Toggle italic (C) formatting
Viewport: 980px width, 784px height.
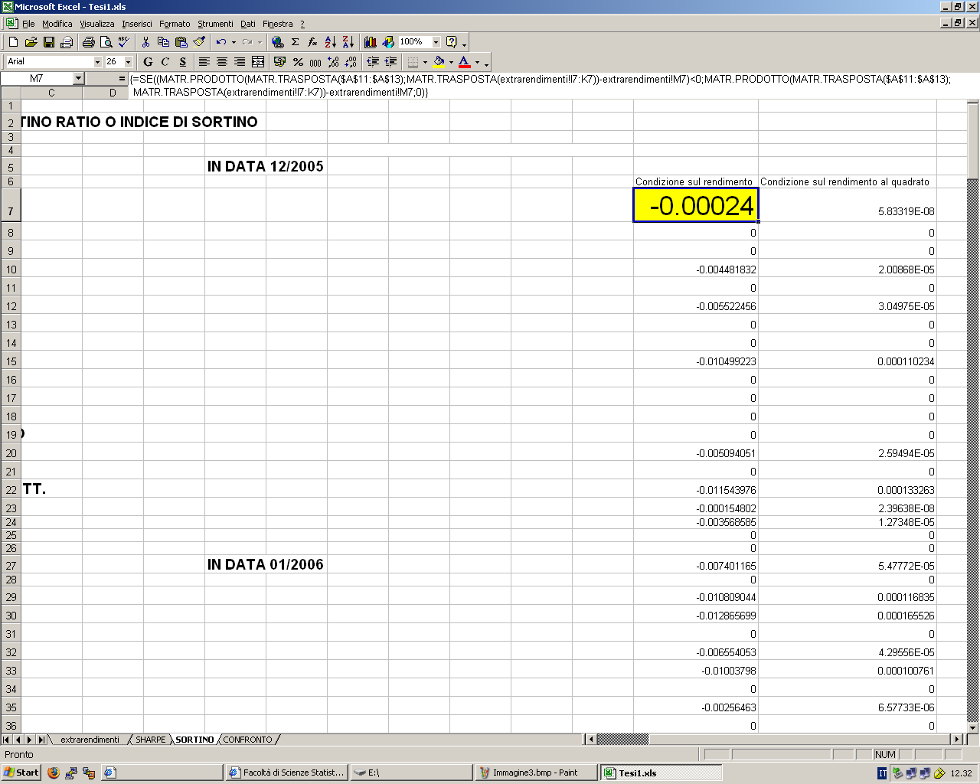point(165,62)
